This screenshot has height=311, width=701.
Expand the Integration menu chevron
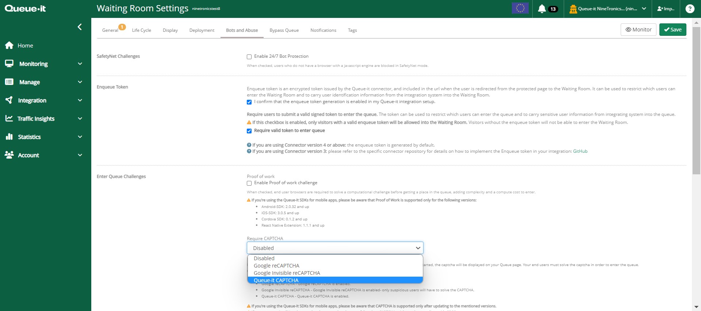80,100
